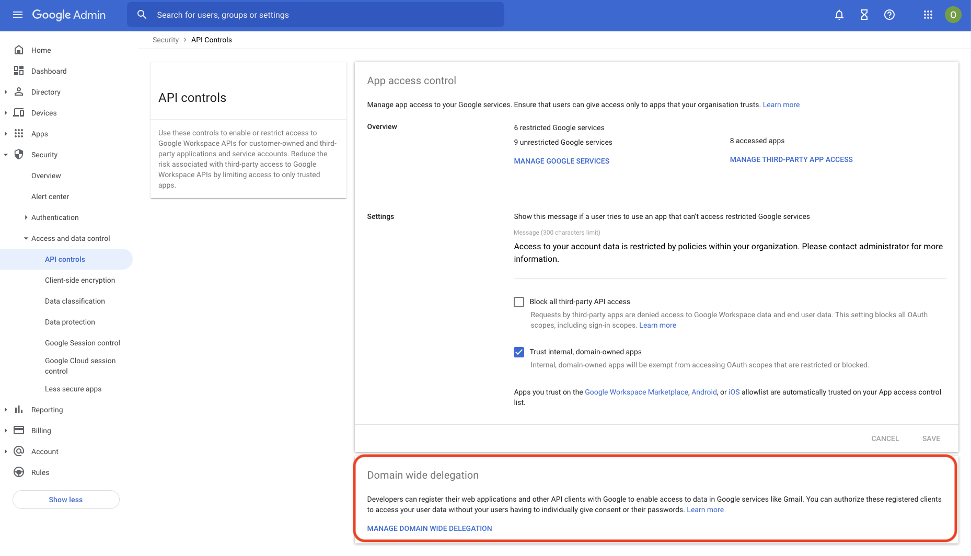
Task: Click the SAVE button
Action: 931,438
